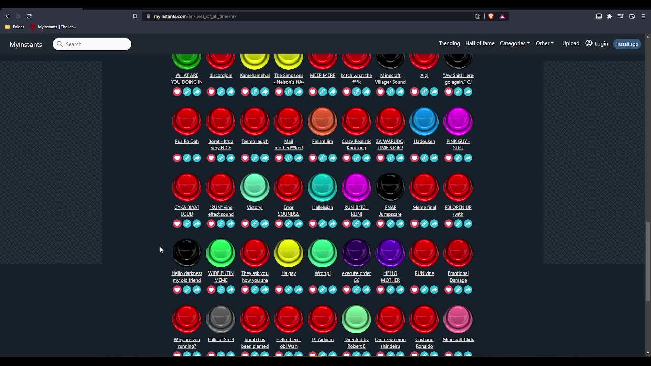Open the Folder bookmark in bookmarks bar
Image resolution: width=651 pixels, height=366 pixels.
[x=15, y=27]
